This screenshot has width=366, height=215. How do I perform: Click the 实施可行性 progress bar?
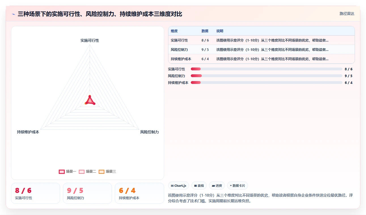click(266, 69)
